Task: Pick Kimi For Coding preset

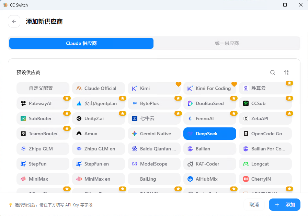Action: pyautogui.click(x=209, y=88)
